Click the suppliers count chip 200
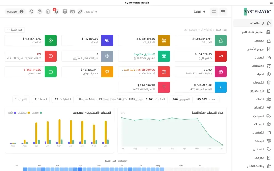Image resolution: width=274 pixels, height=171 pixels. 181,100
